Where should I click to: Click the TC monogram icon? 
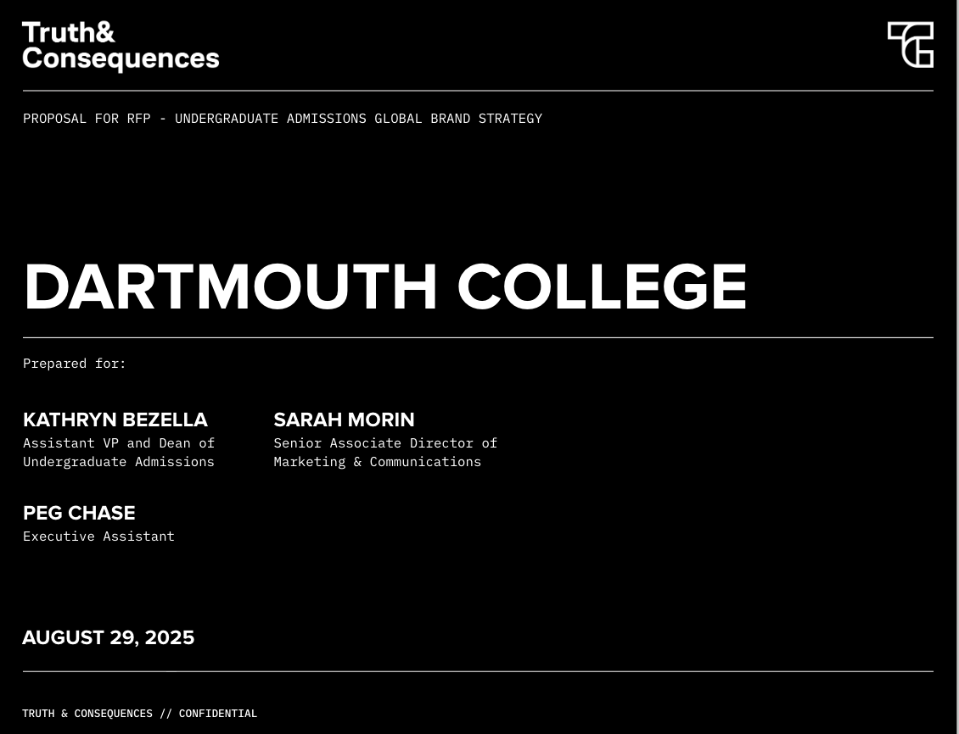[x=910, y=45]
